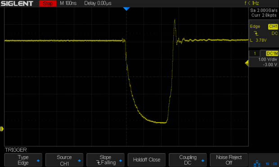The width and height of the screenshot is (279, 167).
Task: Select the M 100ns timebase readout
Action: tap(68, 3)
